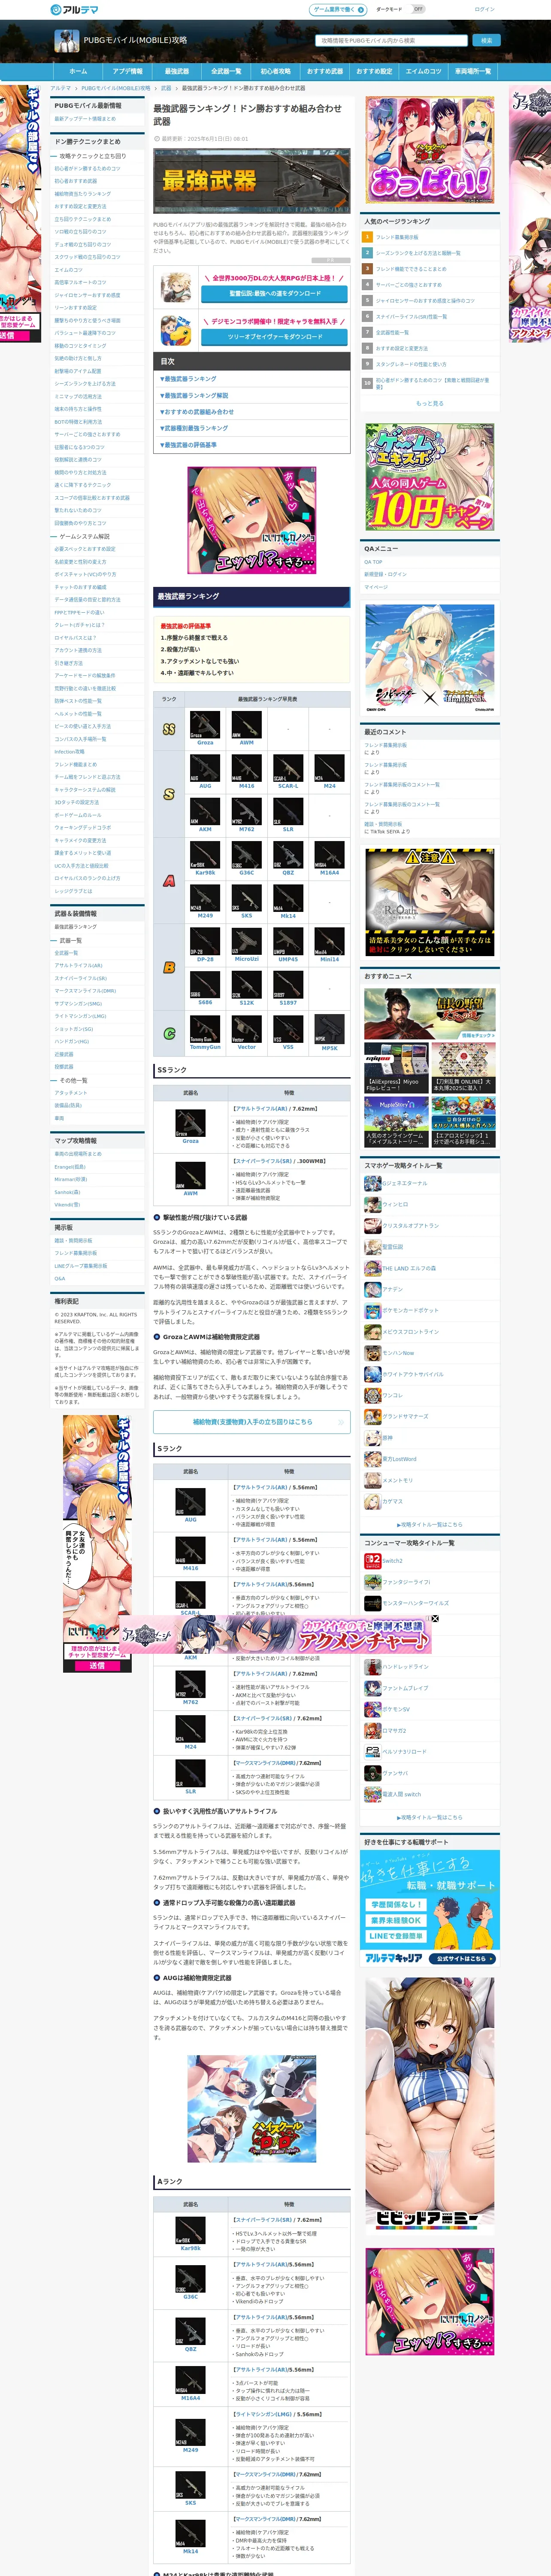Open the モンハンNow game icon
Viewport: 551px width, 2576px height.
click(x=372, y=1353)
